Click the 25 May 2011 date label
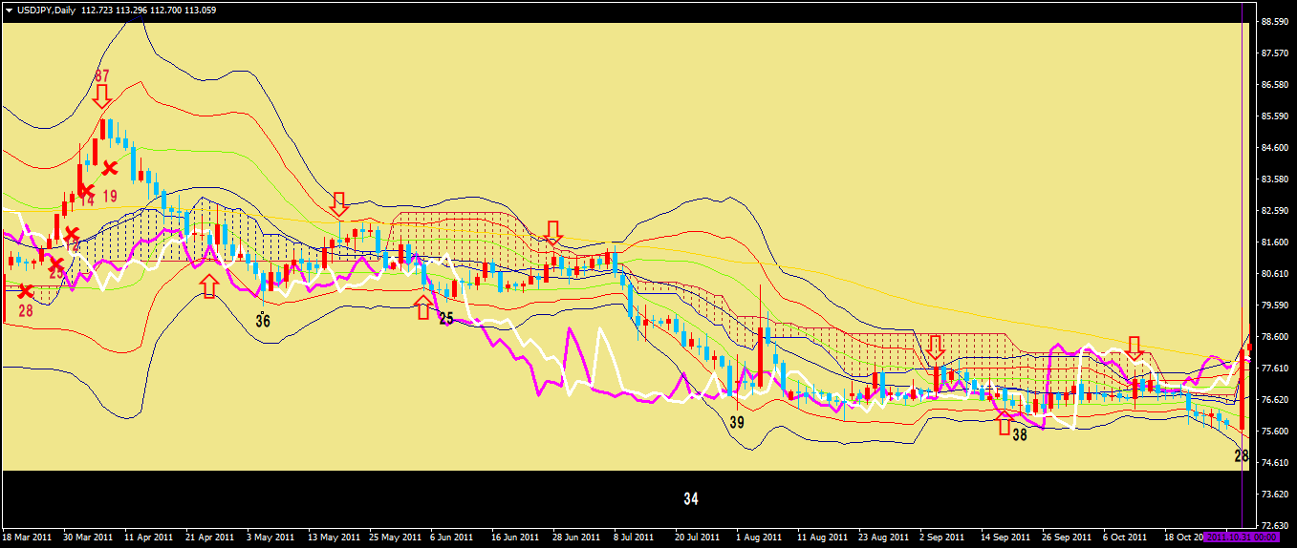 coord(394,537)
